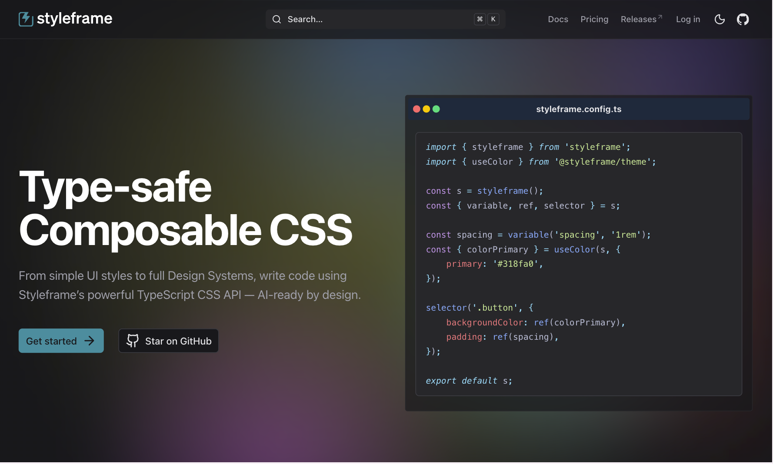
Task: Open the GitHub repository via top-right icon
Action: click(743, 19)
